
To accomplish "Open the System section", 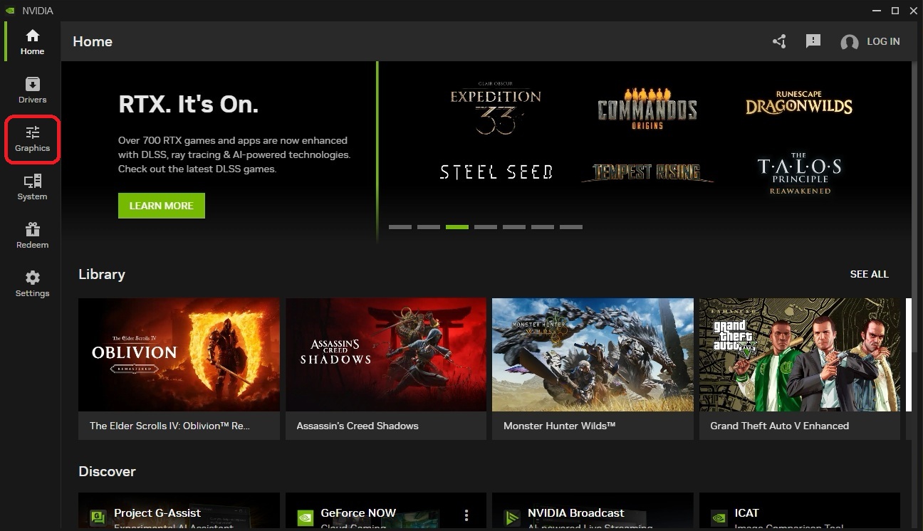I will (32, 187).
